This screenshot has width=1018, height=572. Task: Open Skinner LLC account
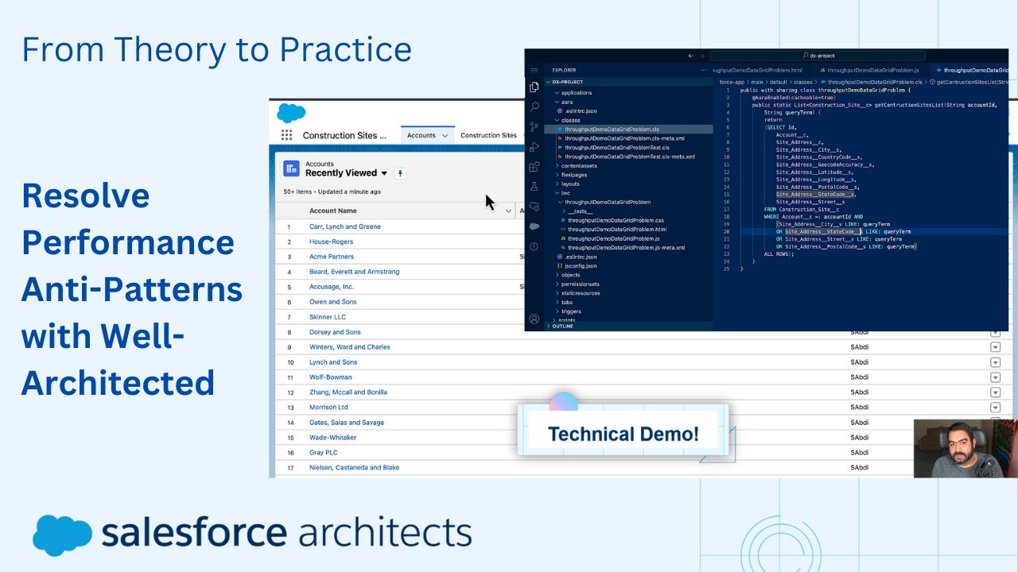pyautogui.click(x=328, y=317)
